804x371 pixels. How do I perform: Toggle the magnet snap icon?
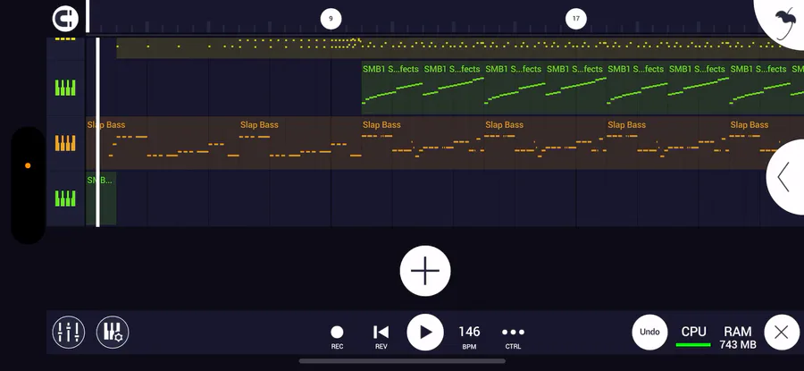point(65,19)
